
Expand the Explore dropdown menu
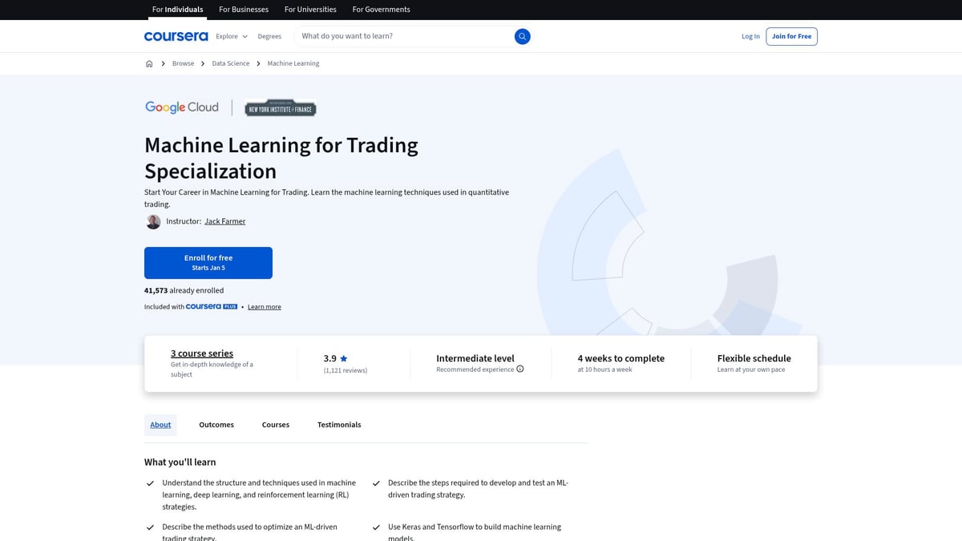point(232,36)
